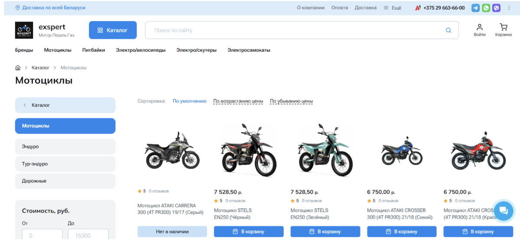The image size is (520, 243).
Task: Open the Бренды menu item
Action: point(24,50)
